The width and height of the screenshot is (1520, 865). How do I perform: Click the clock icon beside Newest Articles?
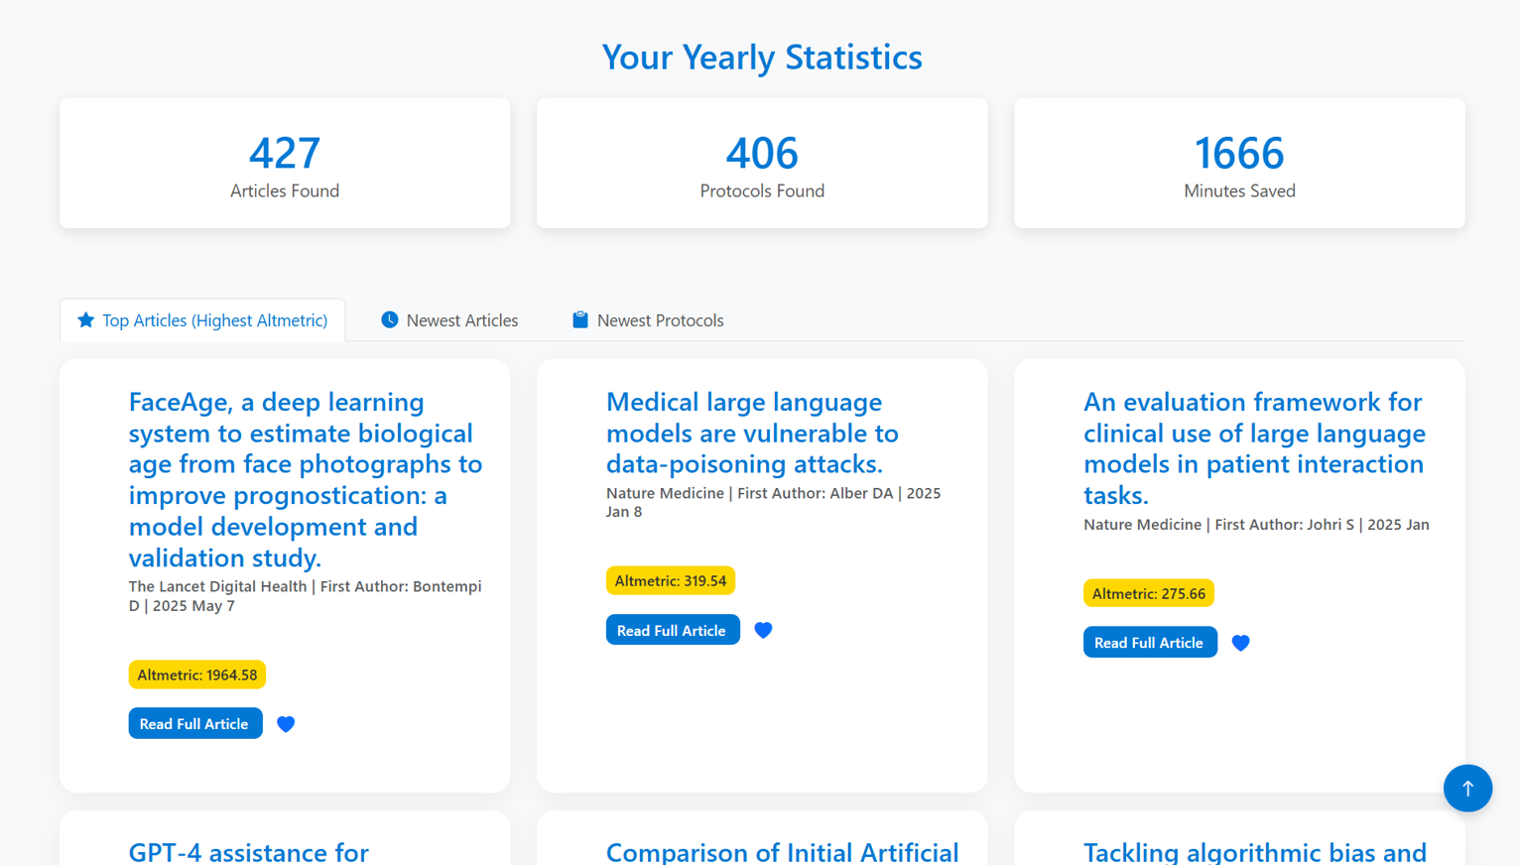pyautogui.click(x=390, y=319)
